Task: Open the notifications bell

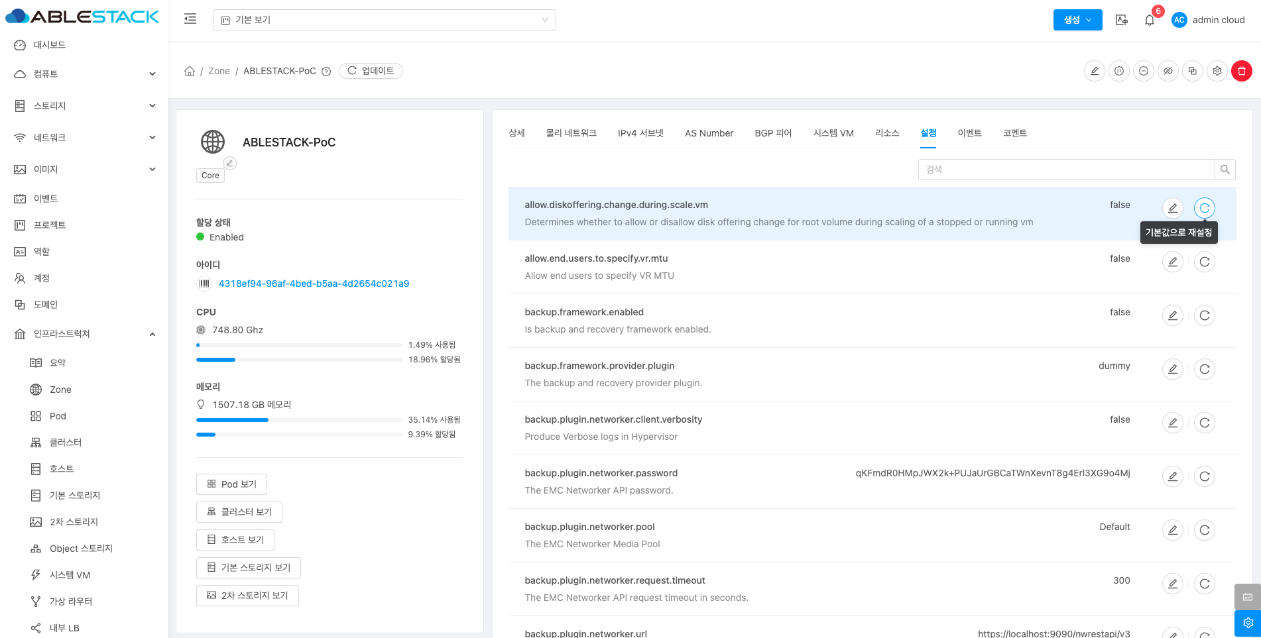Action: click(1150, 20)
